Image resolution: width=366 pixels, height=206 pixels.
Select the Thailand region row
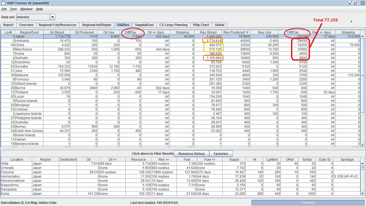coord(181,92)
